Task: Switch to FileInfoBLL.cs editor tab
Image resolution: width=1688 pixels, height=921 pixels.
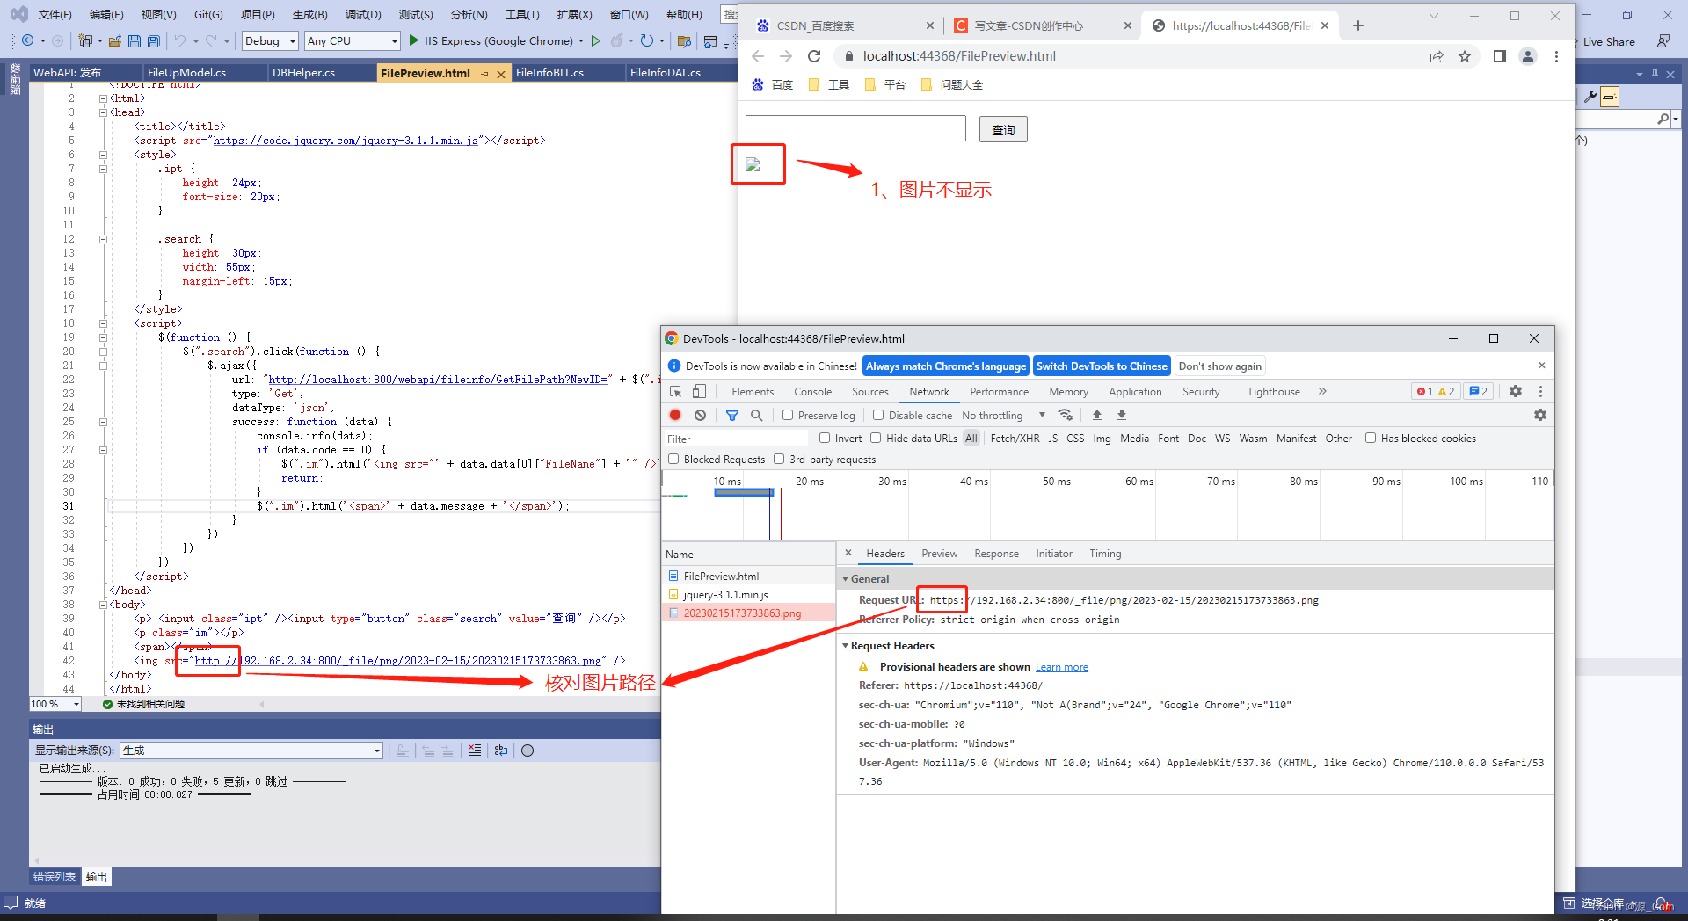Action: 549,73
